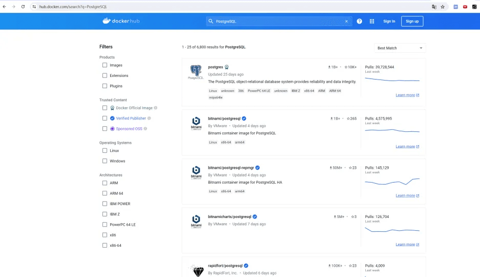
Task: Check the IBM POWER architecture checkbox
Action: click(105, 204)
